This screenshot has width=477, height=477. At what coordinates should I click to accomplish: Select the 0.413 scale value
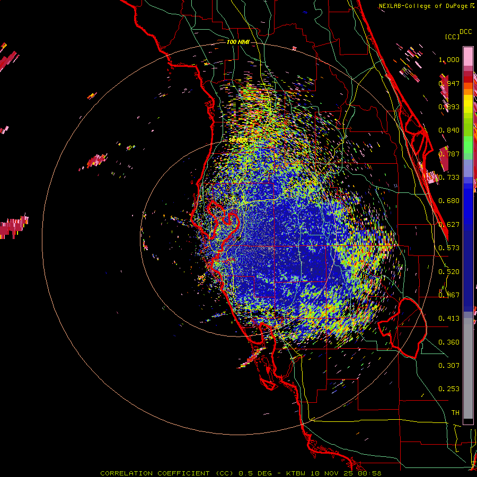click(449, 319)
